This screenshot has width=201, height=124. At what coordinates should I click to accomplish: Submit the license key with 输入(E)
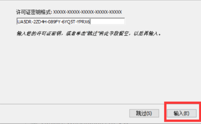click(x=182, y=113)
